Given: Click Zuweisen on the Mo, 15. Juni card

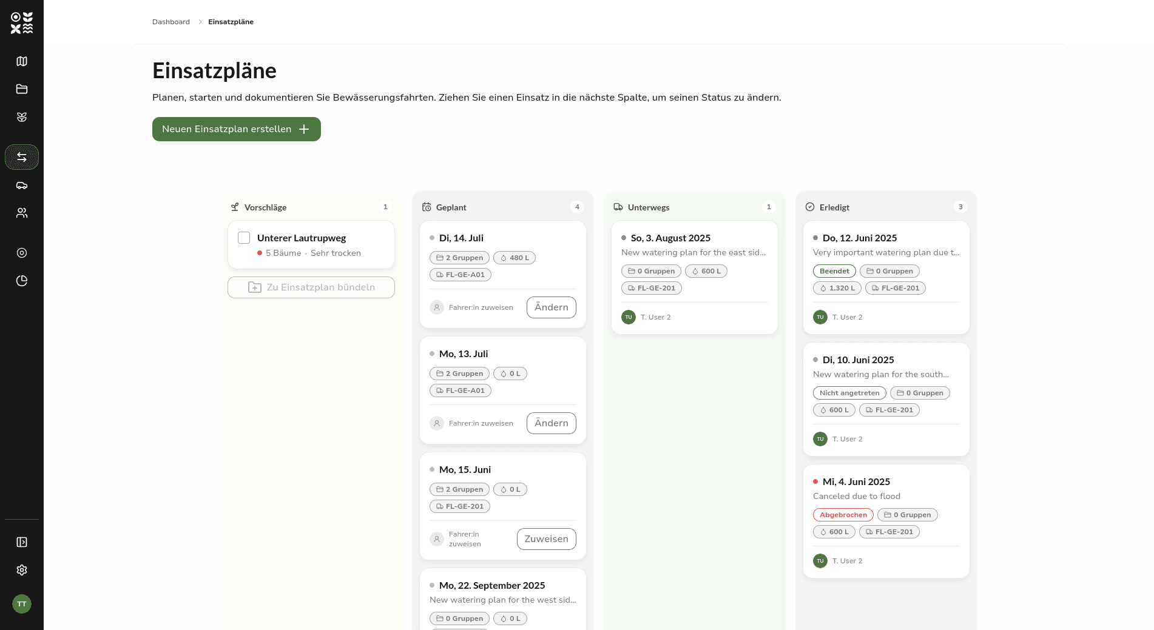Looking at the screenshot, I should [547, 539].
